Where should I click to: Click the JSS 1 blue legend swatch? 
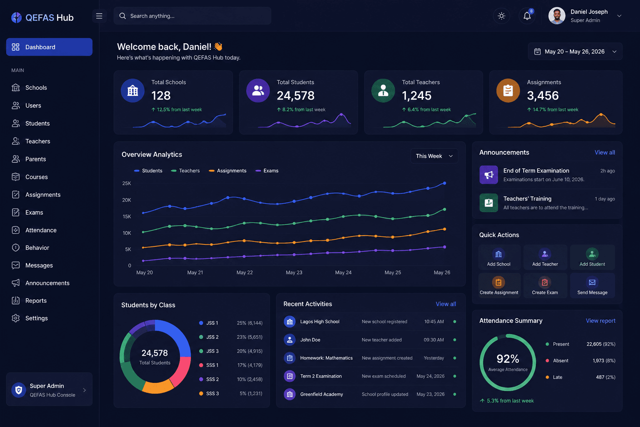coord(201,323)
